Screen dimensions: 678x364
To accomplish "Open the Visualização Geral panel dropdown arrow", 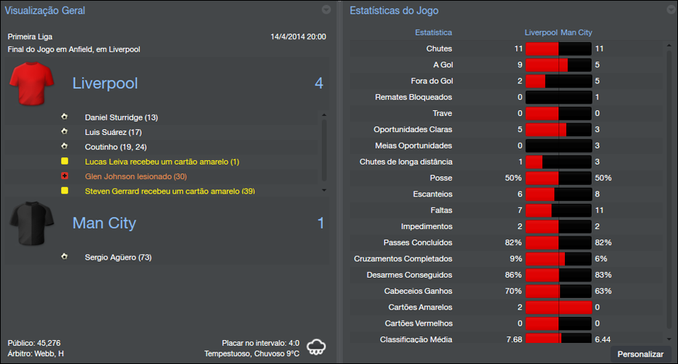I will (326, 10).
